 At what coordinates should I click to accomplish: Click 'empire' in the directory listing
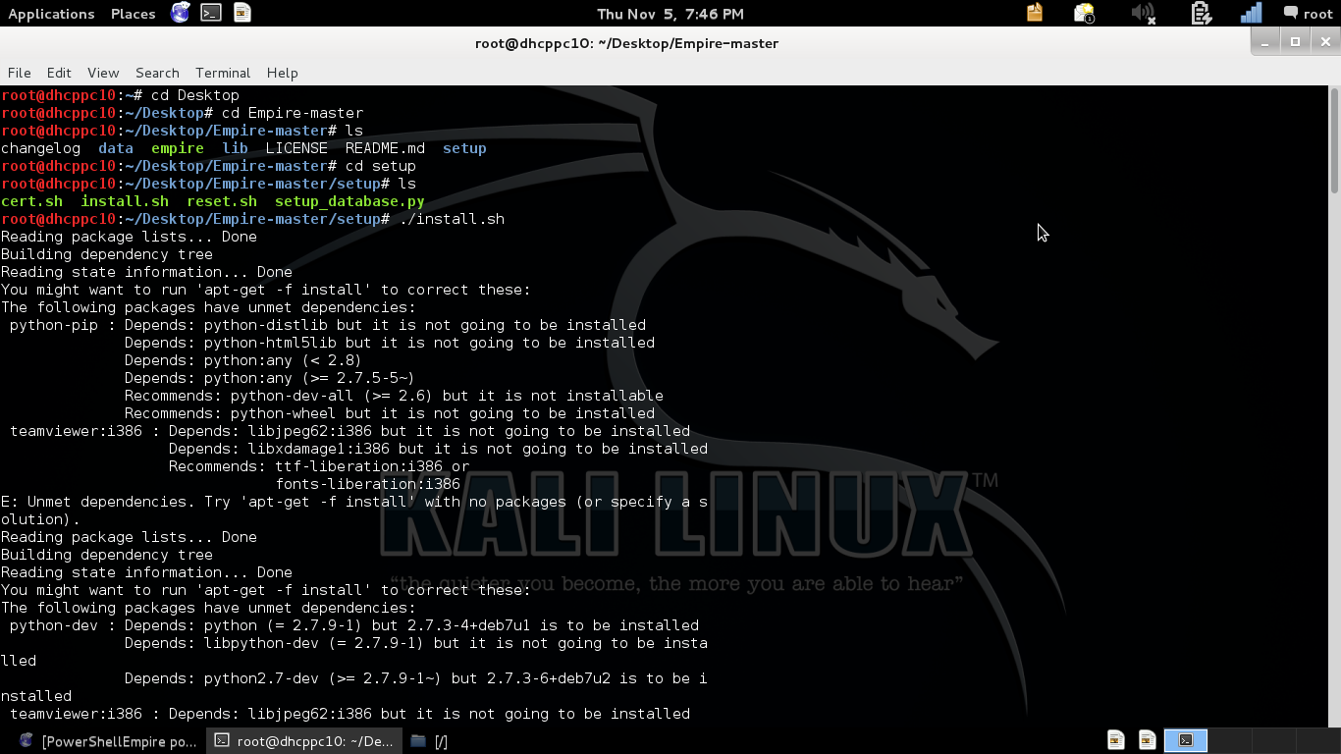tap(178, 148)
